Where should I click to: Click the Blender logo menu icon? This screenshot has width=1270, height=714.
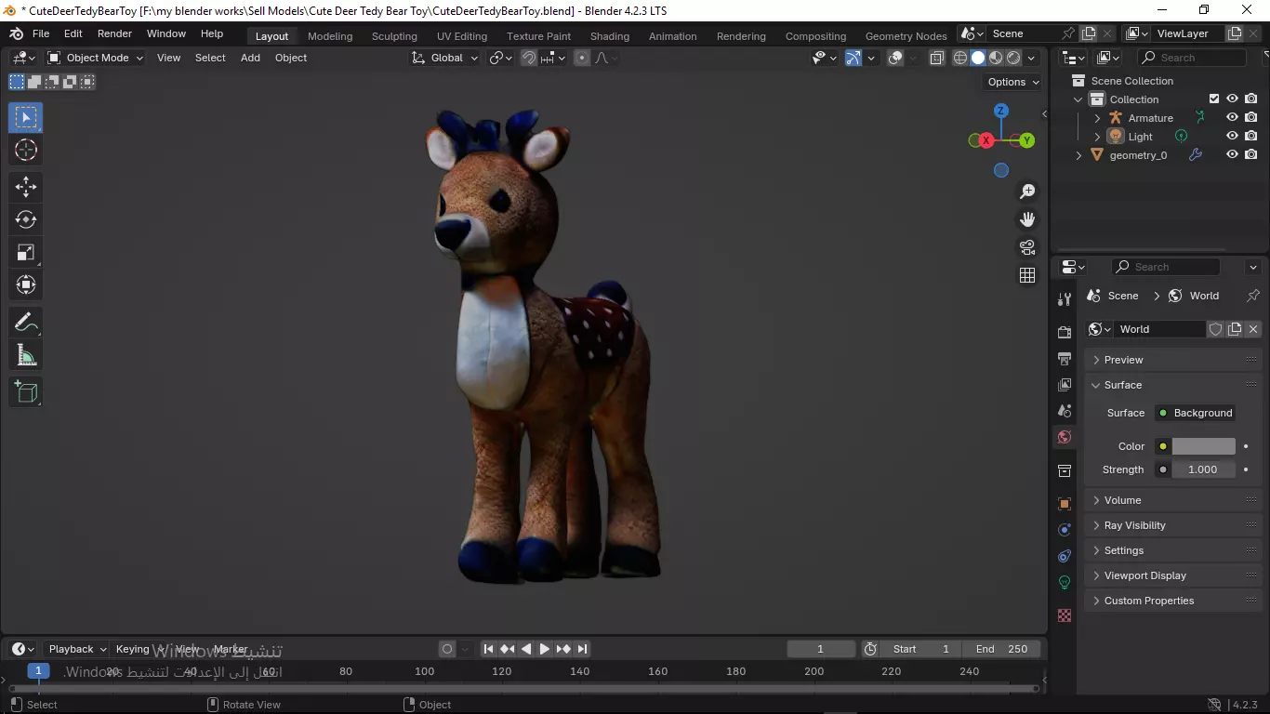pos(16,33)
